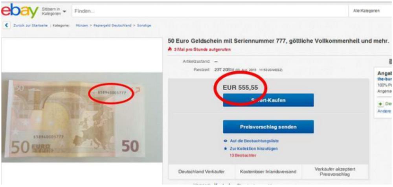Click the Finden search field
Screen dimensions: 393x187
click(210, 11)
